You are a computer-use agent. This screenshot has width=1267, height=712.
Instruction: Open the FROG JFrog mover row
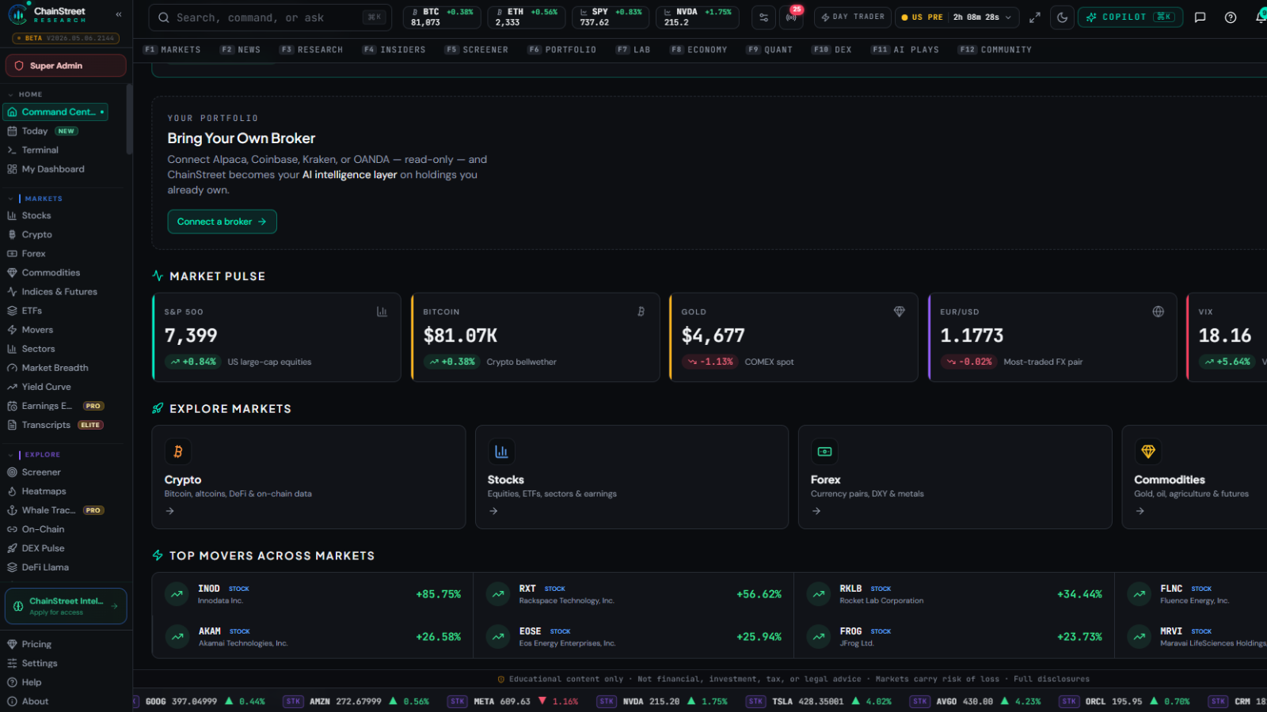coord(954,637)
